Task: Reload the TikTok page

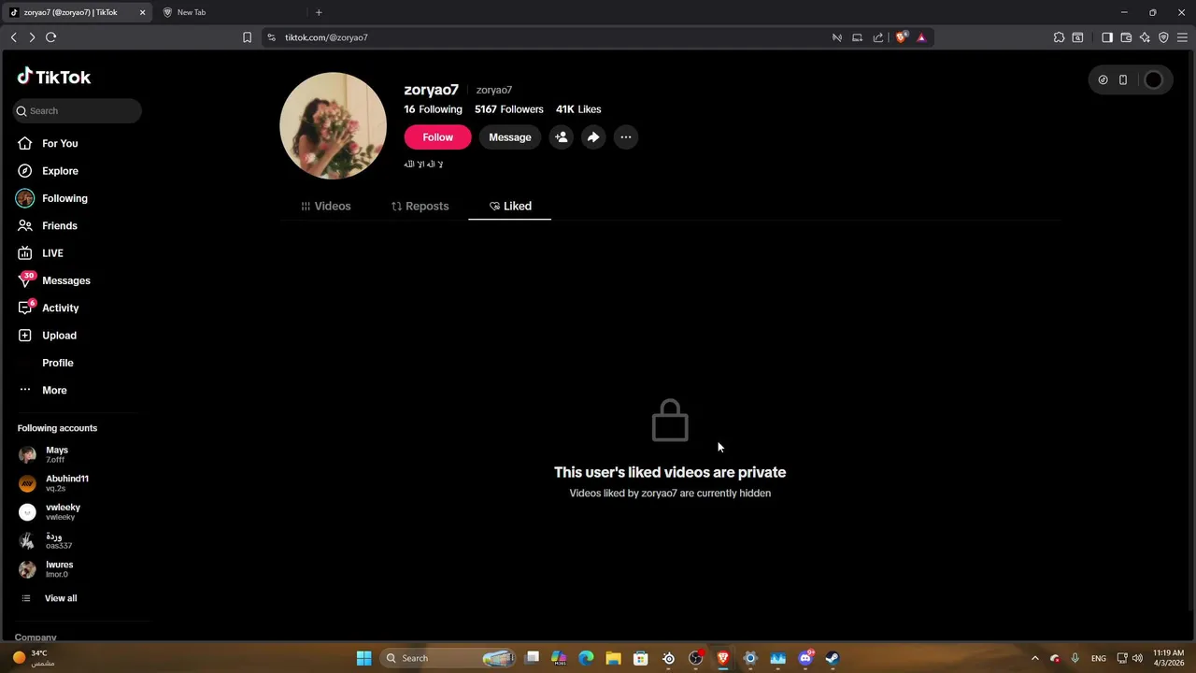Action: (51, 37)
